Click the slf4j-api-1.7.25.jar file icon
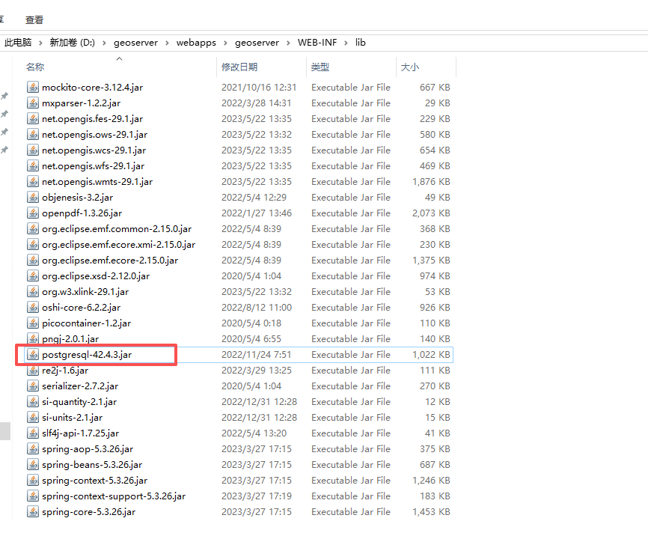Viewport: 648px width, 542px height. click(x=33, y=433)
